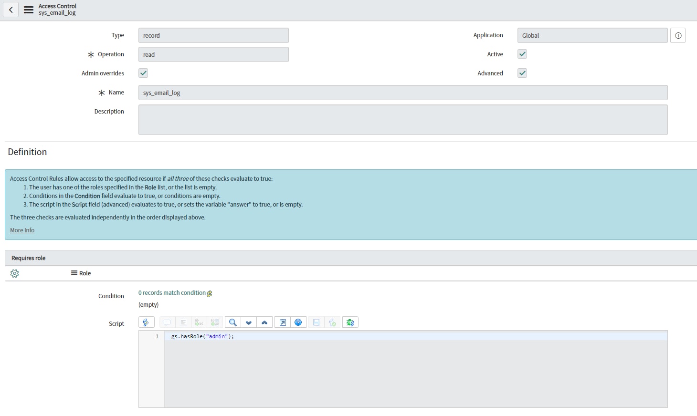
Task: Format the script code
Action: click(x=183, y=322)
